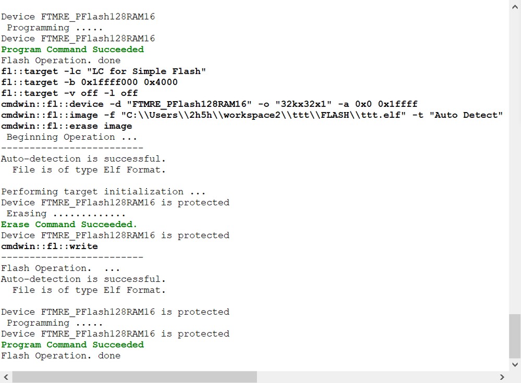Click the vertical scrollbar down arrow

tap(515, 364)
